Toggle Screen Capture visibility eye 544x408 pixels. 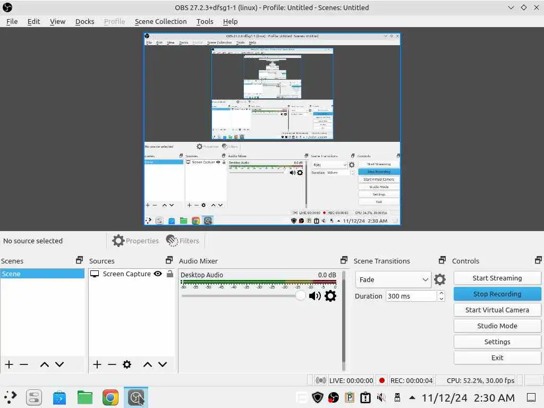(x=158, y=274)
